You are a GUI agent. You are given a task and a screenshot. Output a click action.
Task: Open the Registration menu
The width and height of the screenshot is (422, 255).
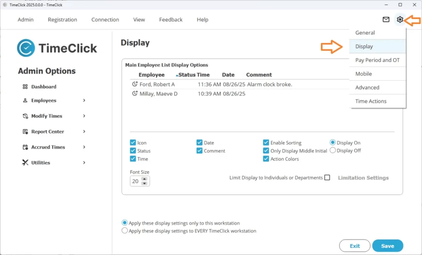(62, 19)
